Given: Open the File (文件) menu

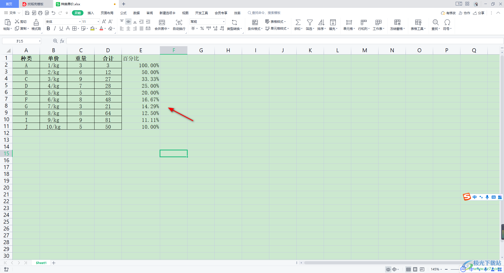Looking at the screenshot, I should [x=12, y=13].
